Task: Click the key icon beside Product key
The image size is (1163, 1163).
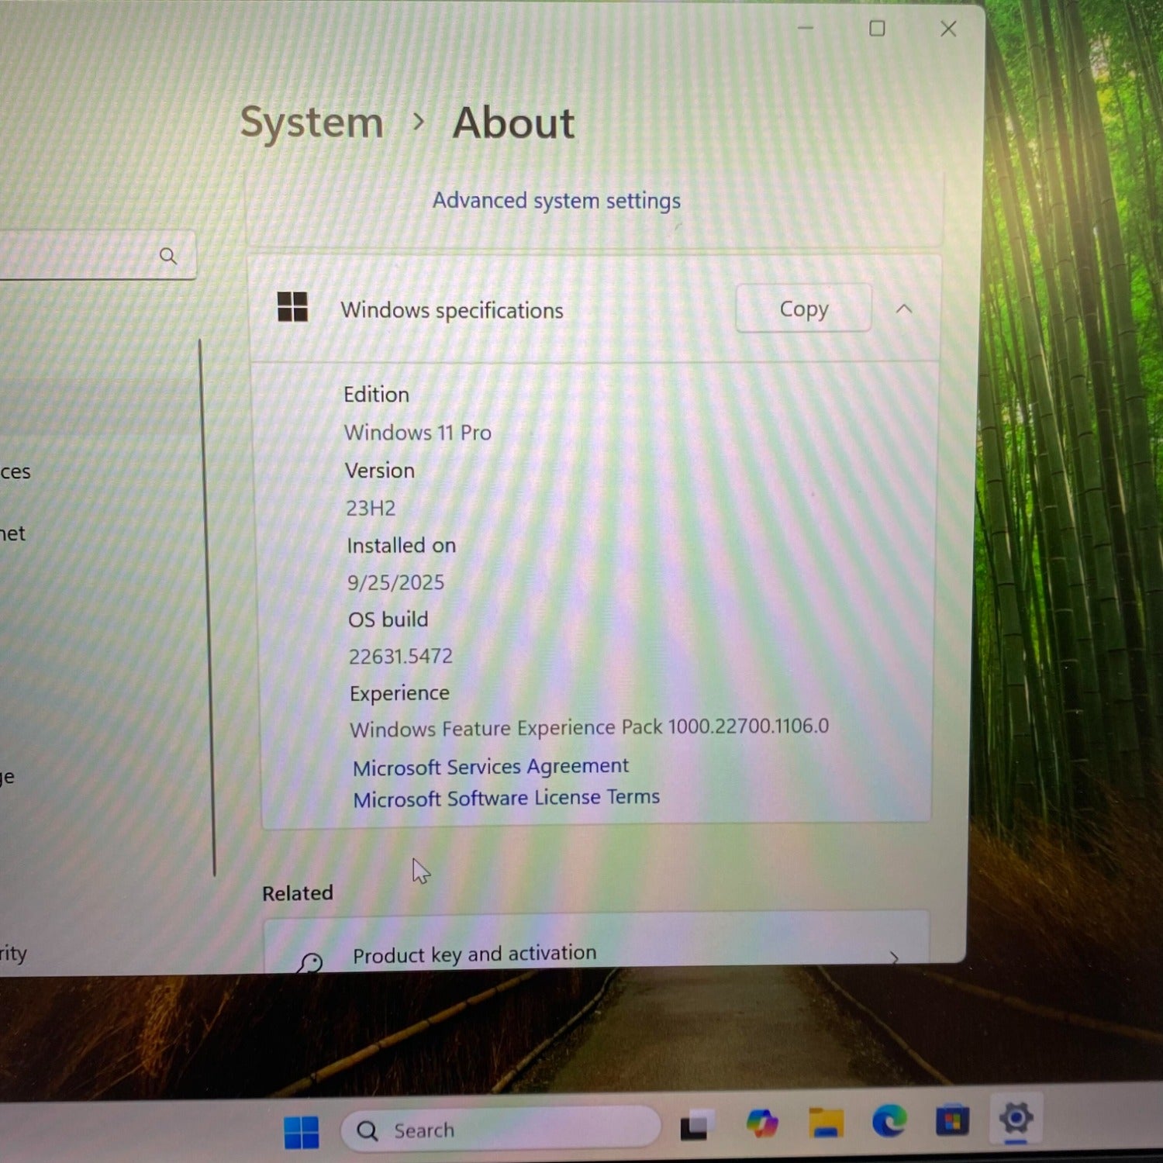Action: point(310,963)
